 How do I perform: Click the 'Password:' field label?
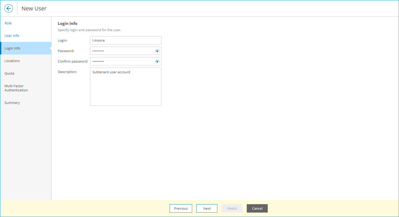(66, 51)
